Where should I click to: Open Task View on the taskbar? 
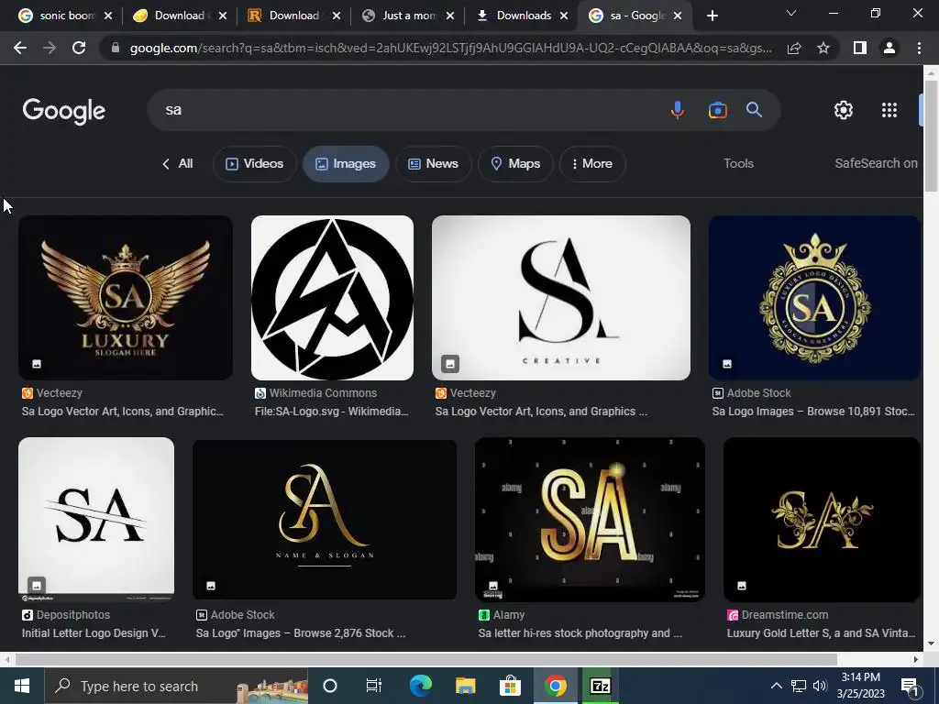click(374, 686)
